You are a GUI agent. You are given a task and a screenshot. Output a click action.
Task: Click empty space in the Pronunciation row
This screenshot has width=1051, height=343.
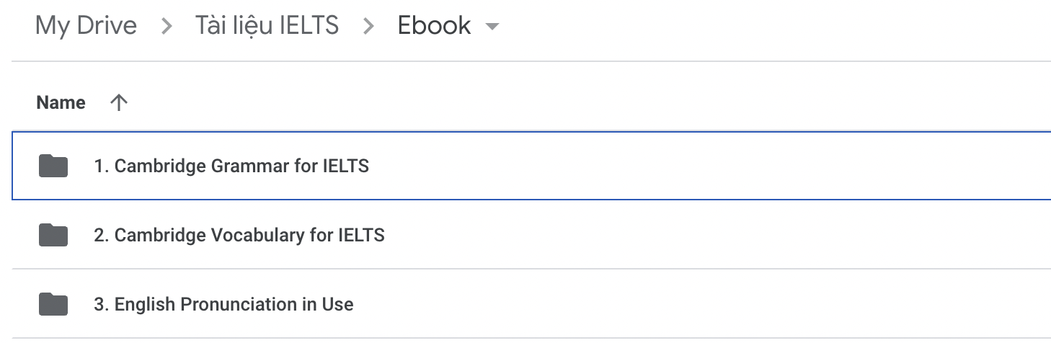tap(703, 304)
